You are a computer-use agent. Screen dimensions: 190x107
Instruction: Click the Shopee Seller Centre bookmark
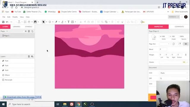(67, 12)
